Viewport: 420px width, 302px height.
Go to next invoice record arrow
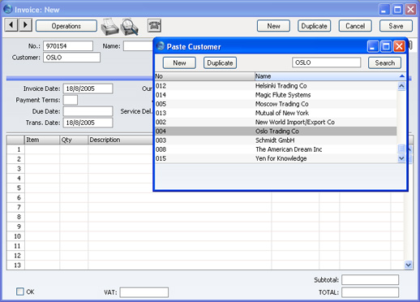[x=26, y=25]
